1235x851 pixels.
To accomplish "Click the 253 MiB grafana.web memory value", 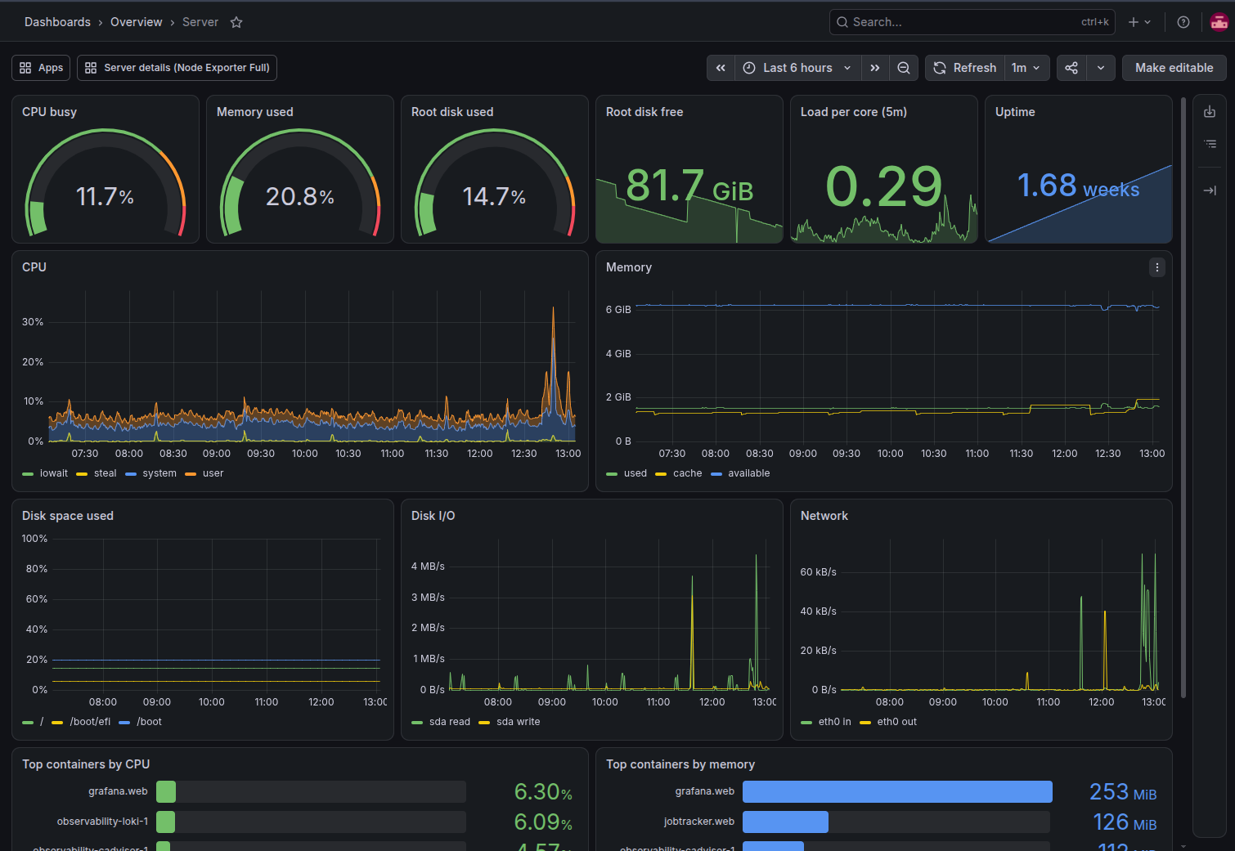I will (x=1123, y=791).
